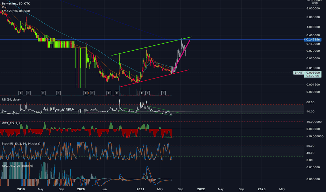This screenshot has height=192, width=326.
Task: Click the rightmost earnings E marker near May 2021
Action: point(163,93)
